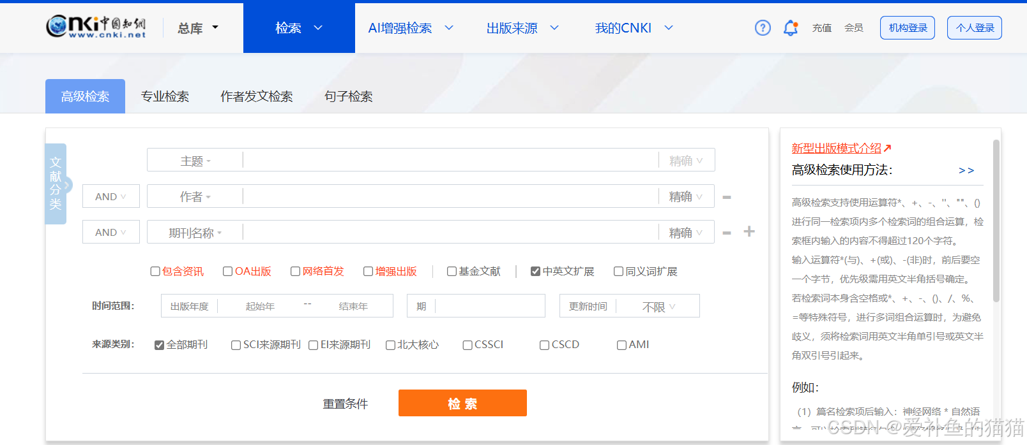Remove the 作者 search row with minus icon

click(727, 197)
